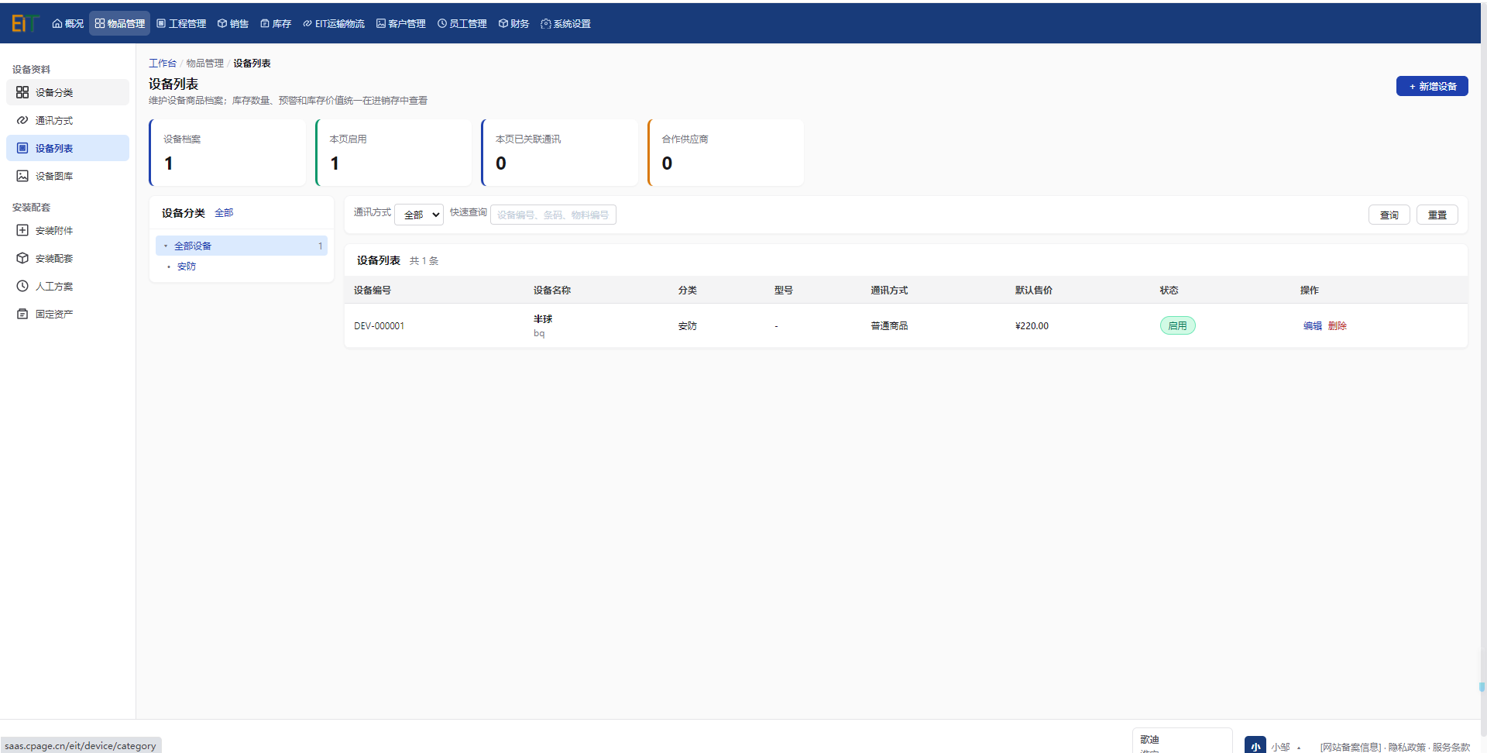
Task: Select 全部设备 in category tree
Action: (242, 246)
